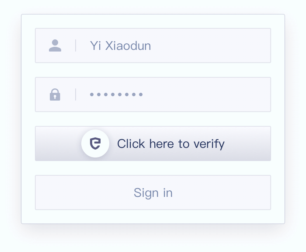Click the divider line beside the lock icon
The width and height of the screenshot is (306, 252).
pos(76,94)
